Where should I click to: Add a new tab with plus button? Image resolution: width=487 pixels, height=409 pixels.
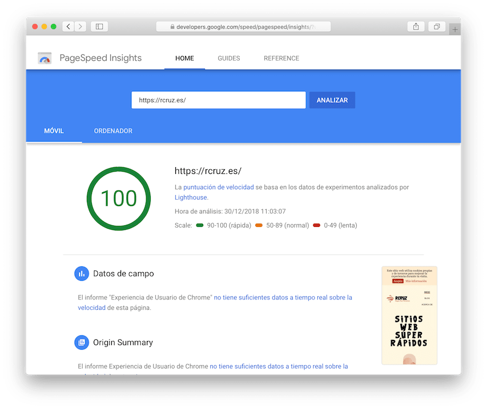click(454, 30)
